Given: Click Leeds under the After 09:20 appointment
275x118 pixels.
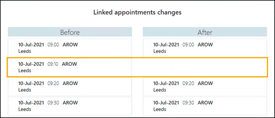Looking at the screenshot, I should [159, 90].
